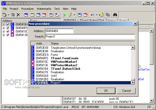Click the window icon with blue plus
The image size is (156, 110).
pyautogui.click(x=80, y=15)
